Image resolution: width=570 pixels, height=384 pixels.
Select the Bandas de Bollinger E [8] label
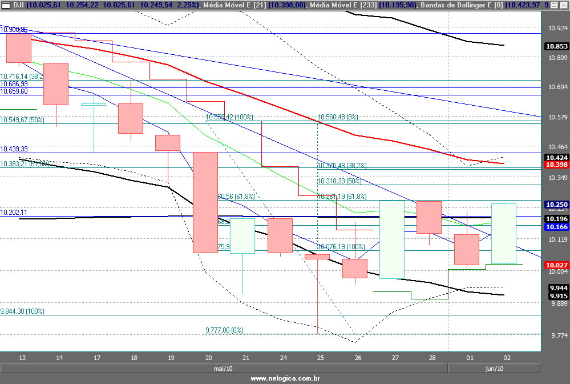pyautogui.click(x=462, y=5)
